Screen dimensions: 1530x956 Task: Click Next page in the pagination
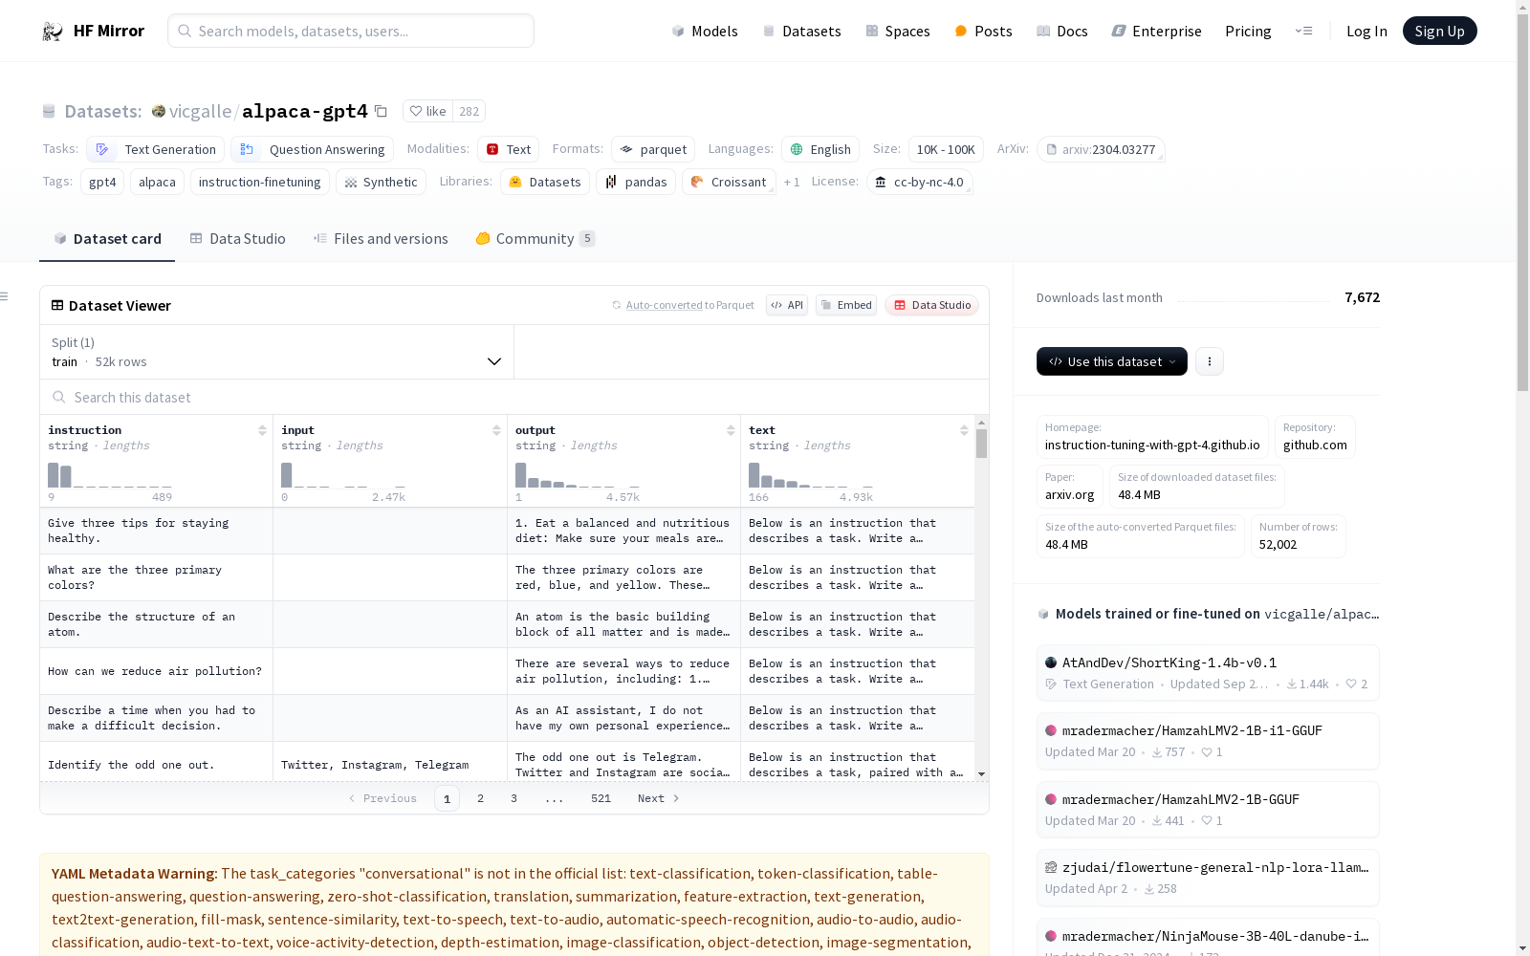(x=658, y=798)
